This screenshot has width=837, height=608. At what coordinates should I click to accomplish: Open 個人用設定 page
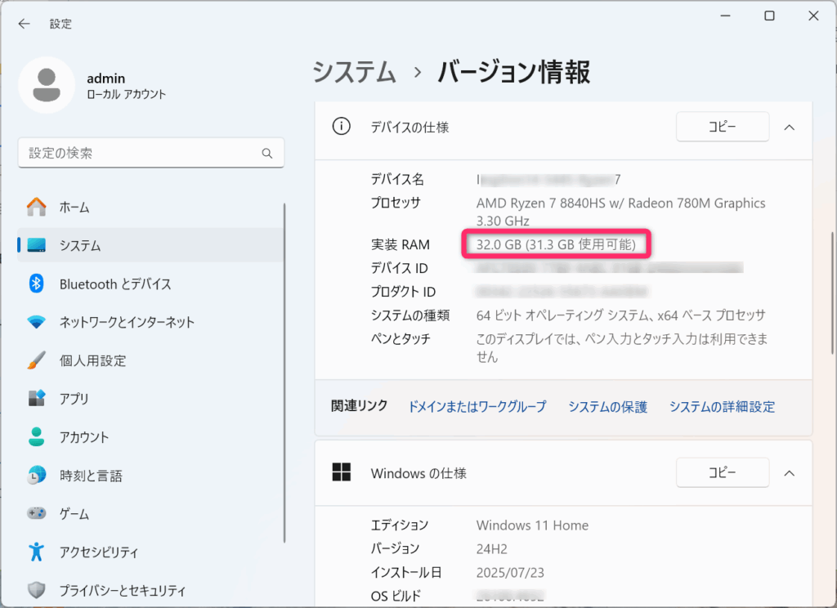[x=150, y=361]
